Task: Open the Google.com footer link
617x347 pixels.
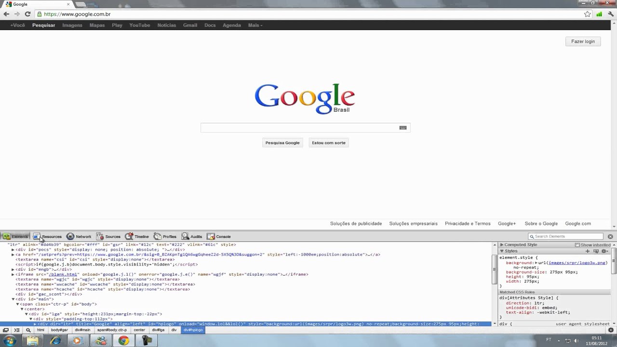Action: pyautogui.click(x=578, y=224)
